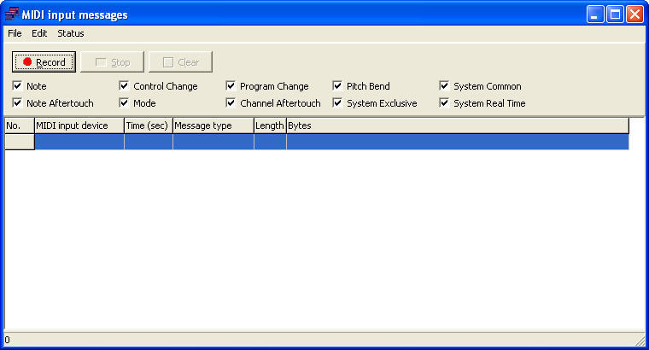Disable the Channel Aftertouch checkbox
Image resolution: width=649 pixels, height=350 pixels.
[231, 103]
